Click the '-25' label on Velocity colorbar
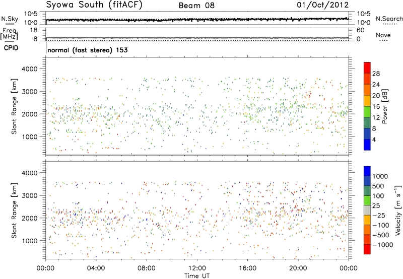This screenshot has width=403, height=279. 379,215
